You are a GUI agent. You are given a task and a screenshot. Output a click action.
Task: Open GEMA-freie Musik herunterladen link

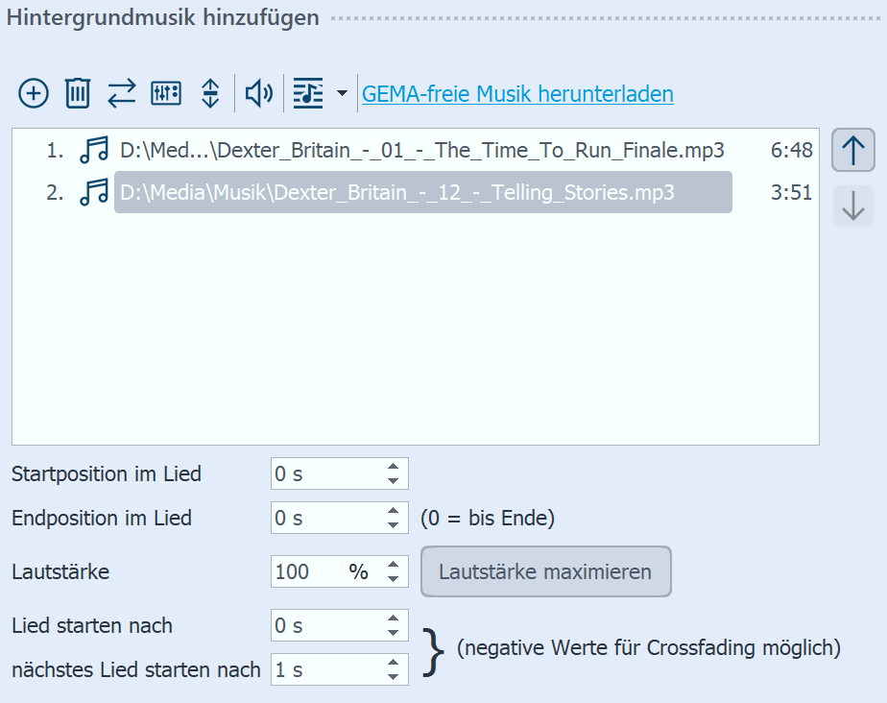[x=517, y=94]
